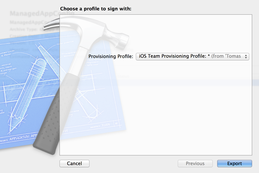Click the Xcode hammer head icon
Screen dimensions: 259x173
[116, 35]
